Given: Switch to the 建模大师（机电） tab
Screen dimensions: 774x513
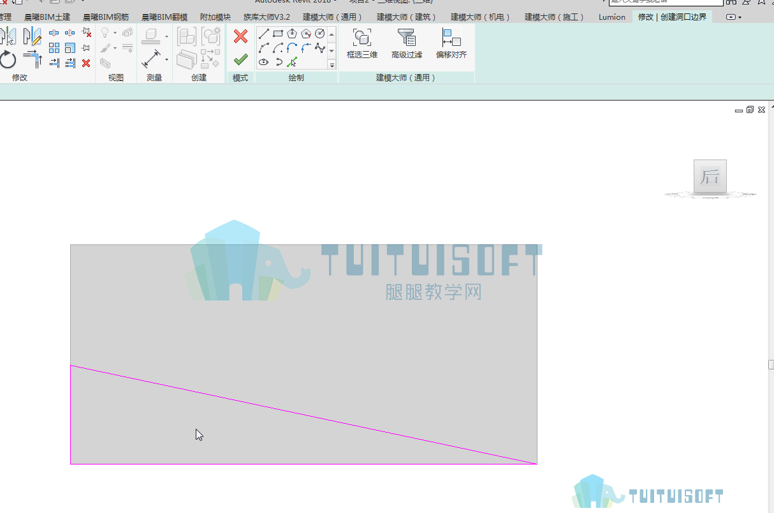Looking at the screenshot, I should (481, 17).
